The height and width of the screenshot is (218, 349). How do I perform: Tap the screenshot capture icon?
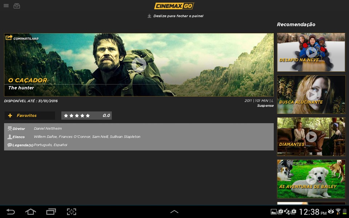(72, 211)
